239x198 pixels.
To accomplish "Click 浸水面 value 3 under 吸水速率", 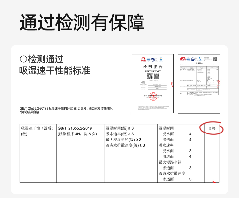I will tap(190, 151).
